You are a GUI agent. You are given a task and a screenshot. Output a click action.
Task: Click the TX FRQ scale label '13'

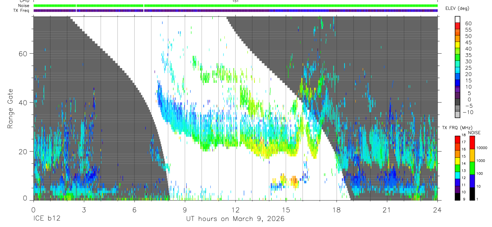coord(464,171)
